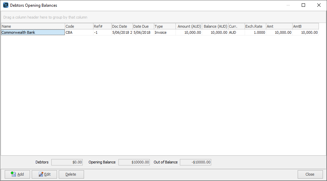The width and height of the screenshot is (327, 181).
Task: Click the Ref# column header
Action: (102, 26)
